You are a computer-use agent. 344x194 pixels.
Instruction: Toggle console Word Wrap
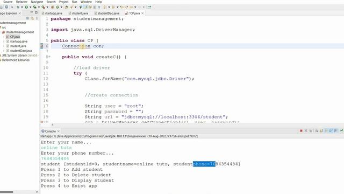point(326,130)
